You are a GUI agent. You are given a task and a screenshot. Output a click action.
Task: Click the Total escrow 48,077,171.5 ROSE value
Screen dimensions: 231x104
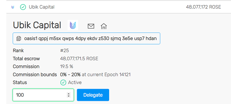click(x=79, y=59)
